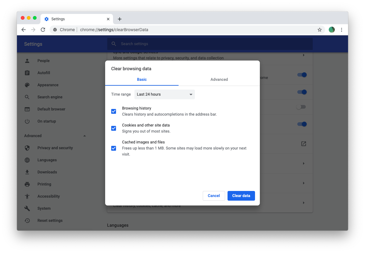Uncheck Browsing history

click(x=114, y=111)
